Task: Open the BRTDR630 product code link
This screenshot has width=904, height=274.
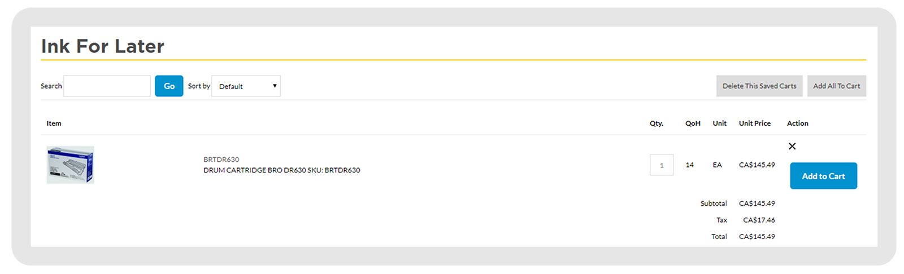Action: click(x=221, y=160)
